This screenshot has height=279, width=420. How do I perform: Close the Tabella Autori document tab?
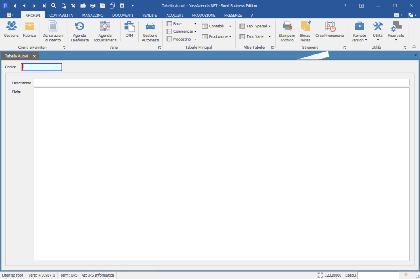34,56
